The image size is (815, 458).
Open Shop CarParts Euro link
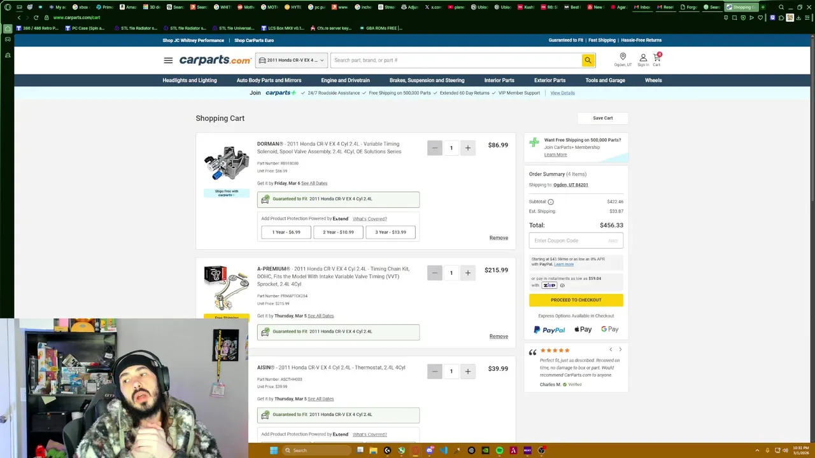coord(254,40)
